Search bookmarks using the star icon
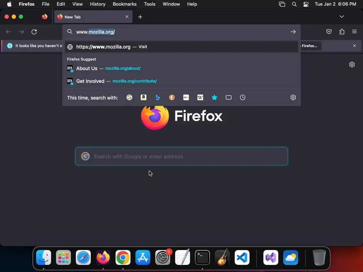The image size is (363, 272). pos(214,98)
